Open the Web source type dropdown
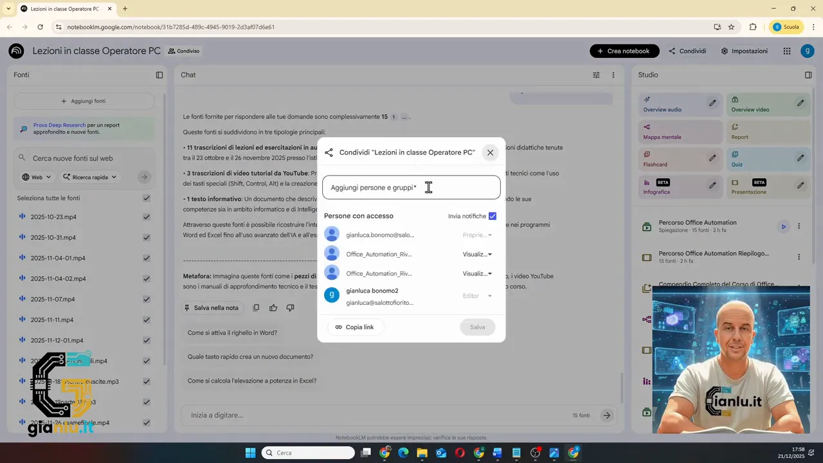The width and height of the screenshot is (823, 463). (36, 177)
